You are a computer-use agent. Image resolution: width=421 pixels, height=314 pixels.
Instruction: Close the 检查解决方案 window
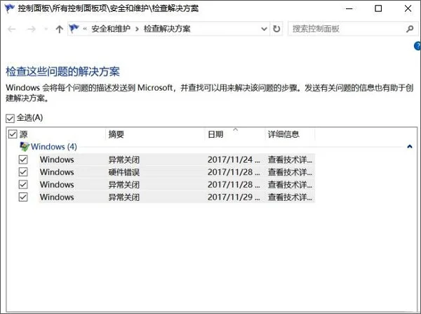click(x=408, y=8)
